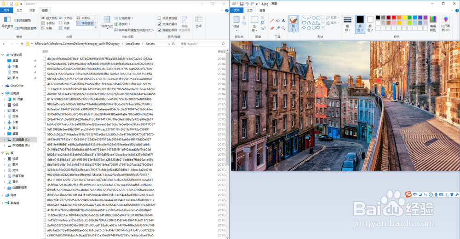The width and height of the screenshot is (460, 239).
Task: Click Save icon in Paint quick access toolbar
Action: tap(241, 4)
